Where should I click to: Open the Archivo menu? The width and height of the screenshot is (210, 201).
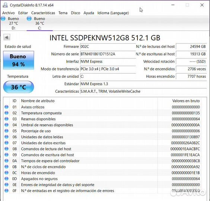pos(9,13)
